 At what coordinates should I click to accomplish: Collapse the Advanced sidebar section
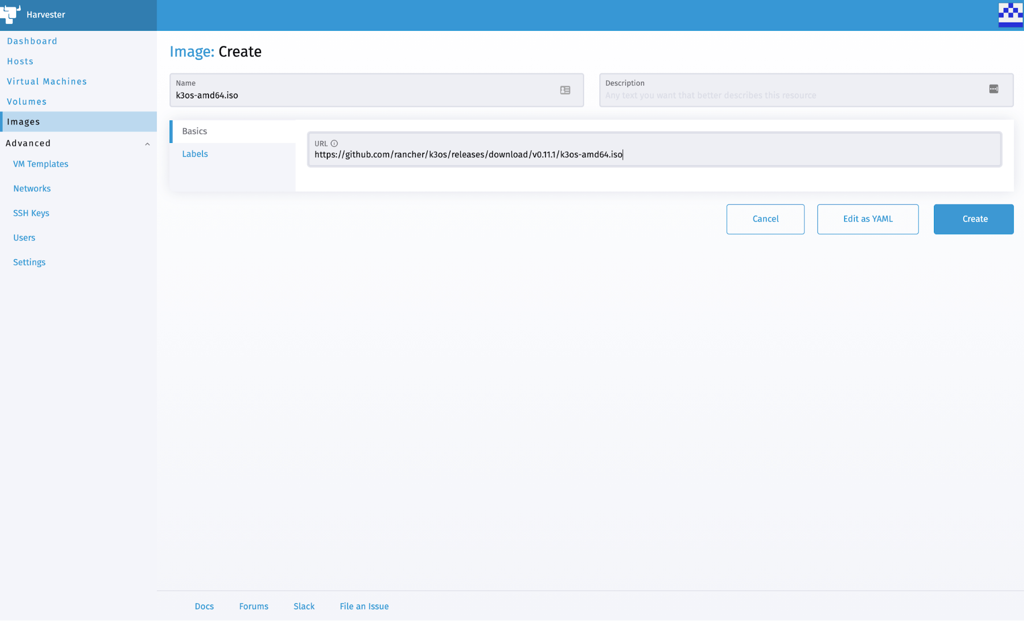pos(147,144)
